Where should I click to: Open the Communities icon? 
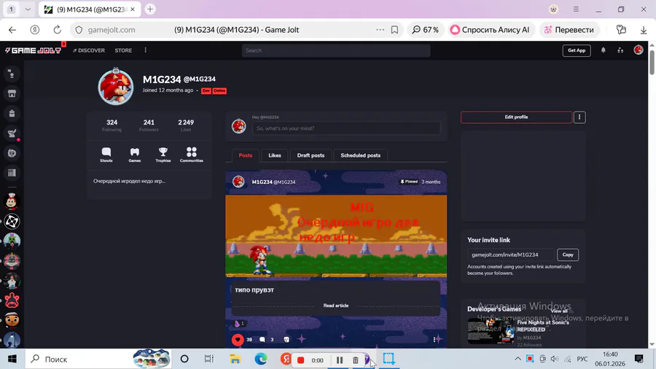tap(192, 155)
